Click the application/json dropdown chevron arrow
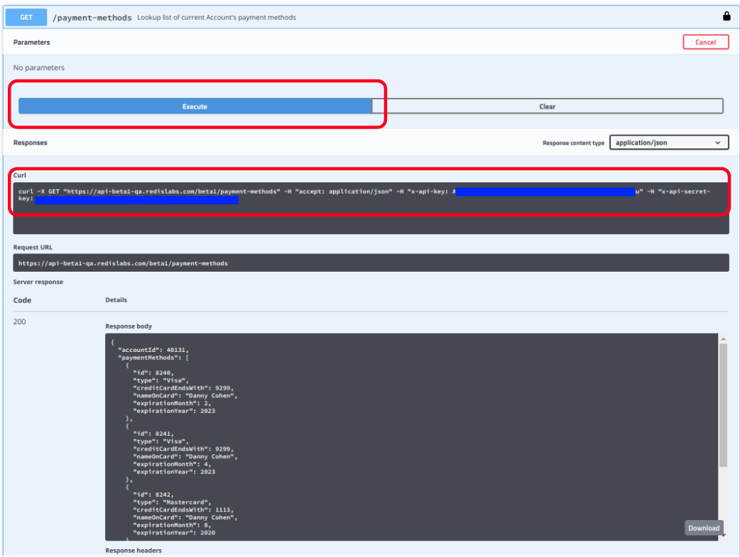740x557 pixels. [717, 143]
